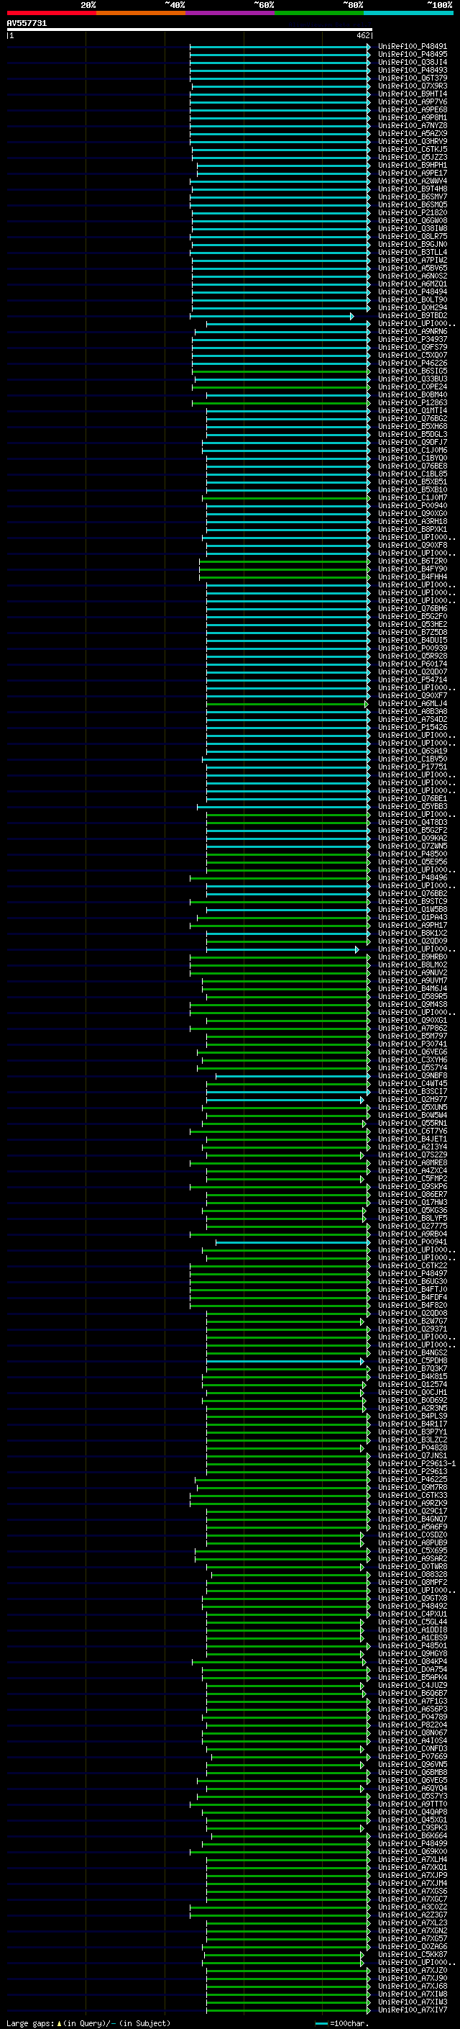Select the UniRef100_A7NYZ8 entry
This screenshot has width=460, height=2029.
pos(412,125)
